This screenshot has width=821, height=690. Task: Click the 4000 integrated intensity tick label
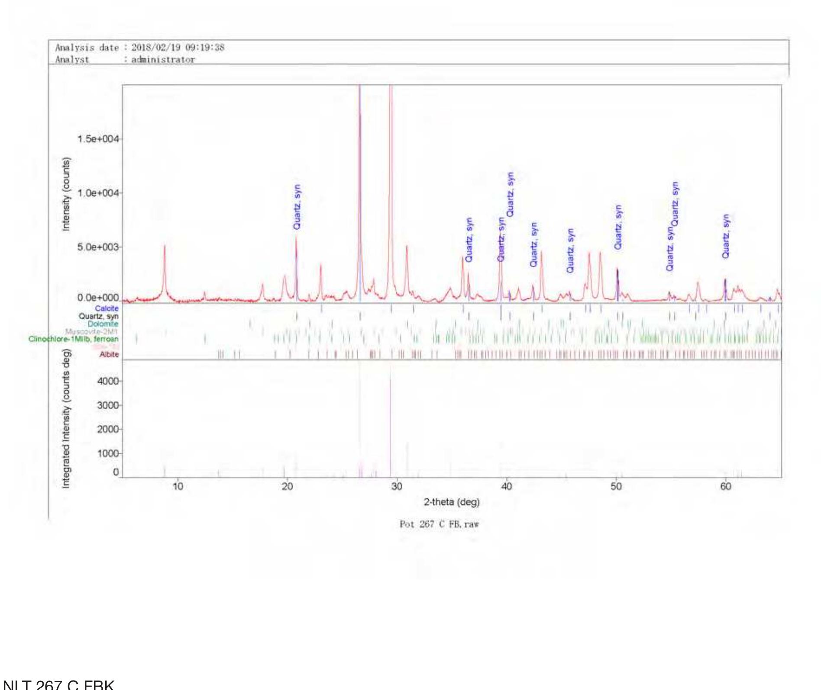107,381
